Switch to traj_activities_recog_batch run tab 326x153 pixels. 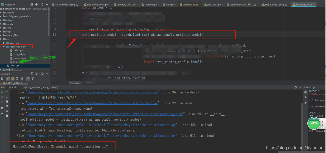(43, 87)
